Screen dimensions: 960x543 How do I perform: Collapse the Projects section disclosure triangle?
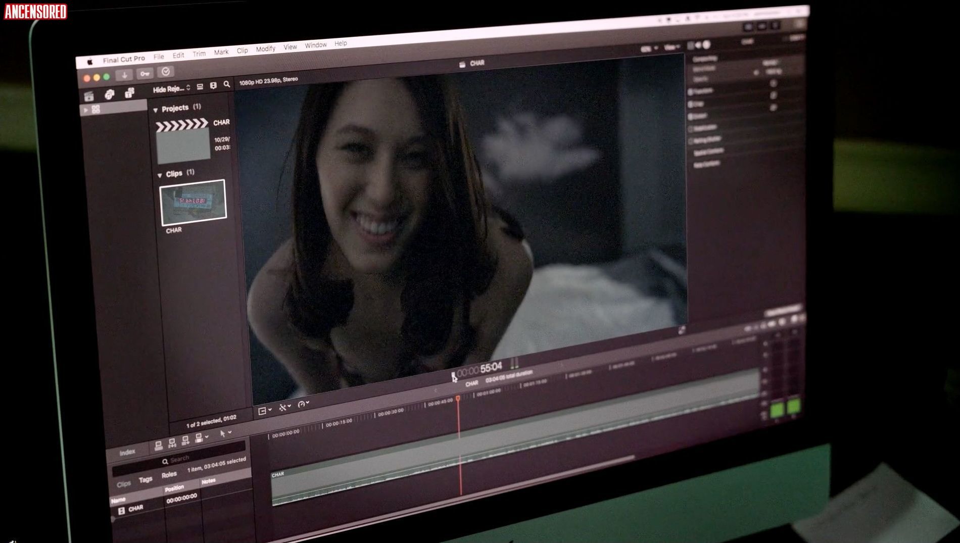[156, 110]
